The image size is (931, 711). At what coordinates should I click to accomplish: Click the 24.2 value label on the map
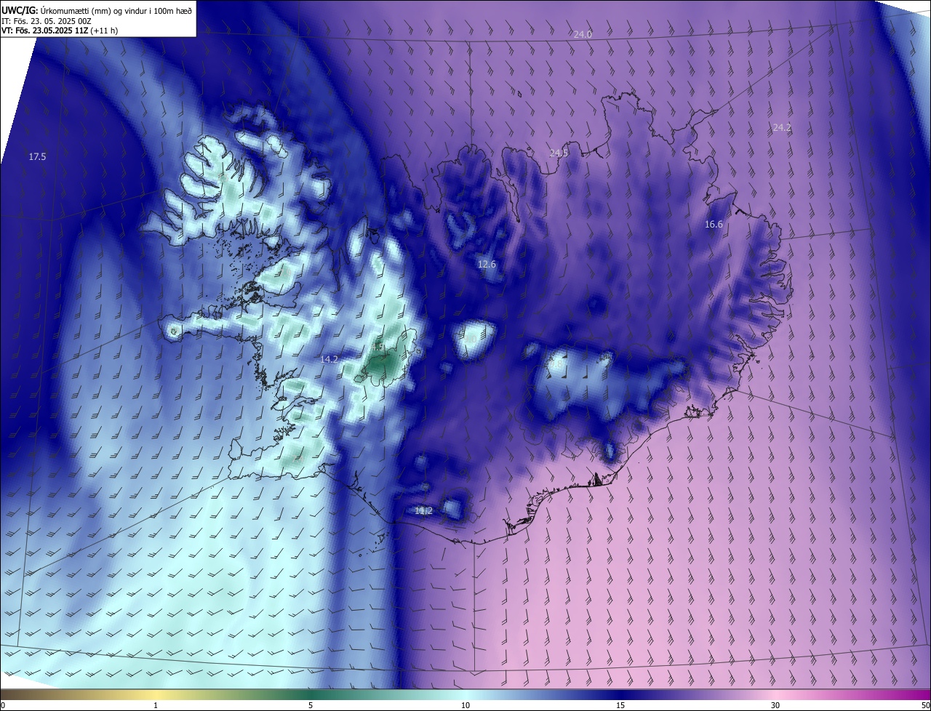pyautogui.click(x=781, y=127)
